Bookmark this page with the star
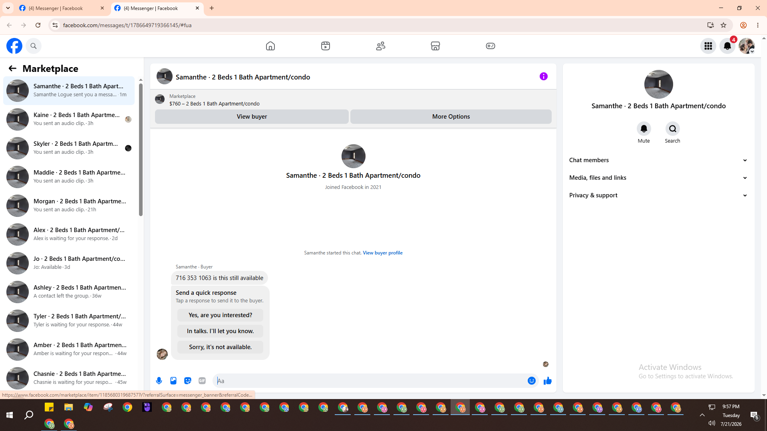 (x=723, y=25)
